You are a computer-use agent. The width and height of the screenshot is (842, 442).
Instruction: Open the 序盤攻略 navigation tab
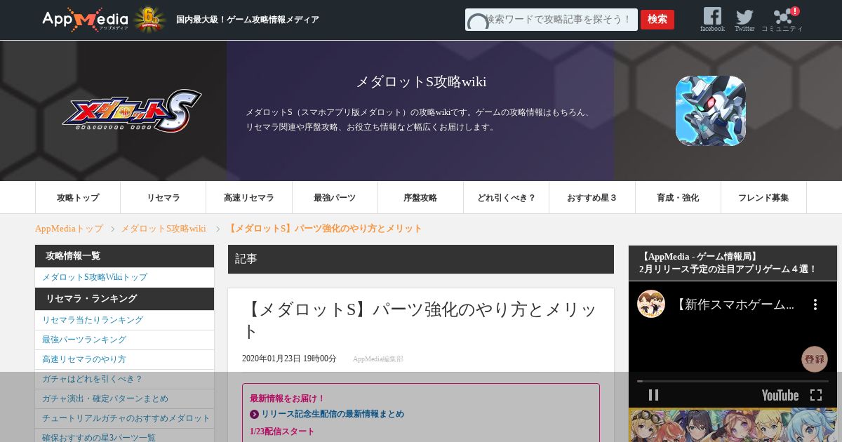pos(420,198)
